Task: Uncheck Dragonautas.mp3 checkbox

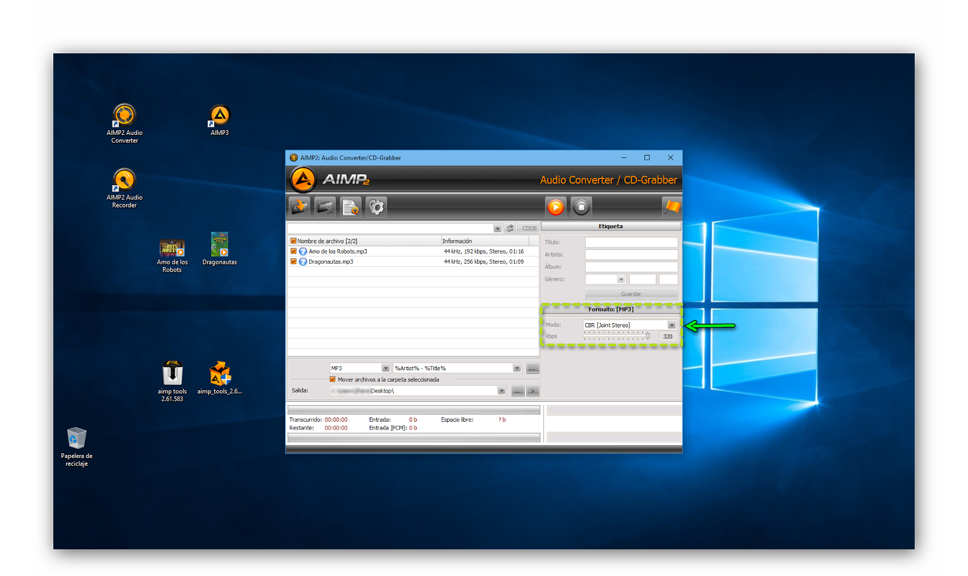Action: click(293, 261)
